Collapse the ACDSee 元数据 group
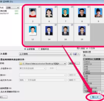Image resolution: width=104 pixels, height=101 pixels. 84,59
